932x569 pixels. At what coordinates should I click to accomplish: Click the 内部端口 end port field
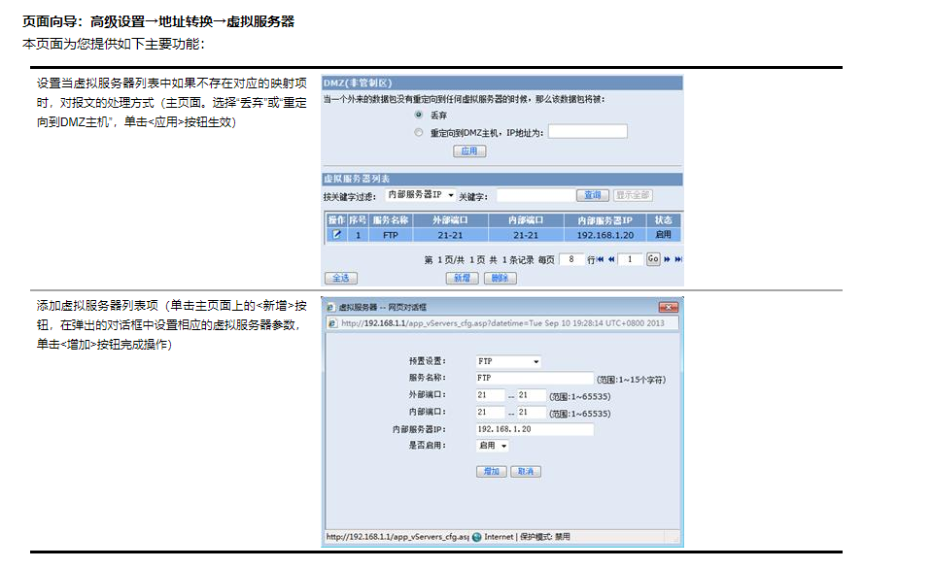point(531,413)
